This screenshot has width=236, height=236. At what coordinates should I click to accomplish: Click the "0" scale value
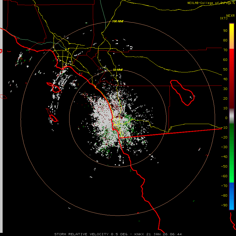coord(226,118)
